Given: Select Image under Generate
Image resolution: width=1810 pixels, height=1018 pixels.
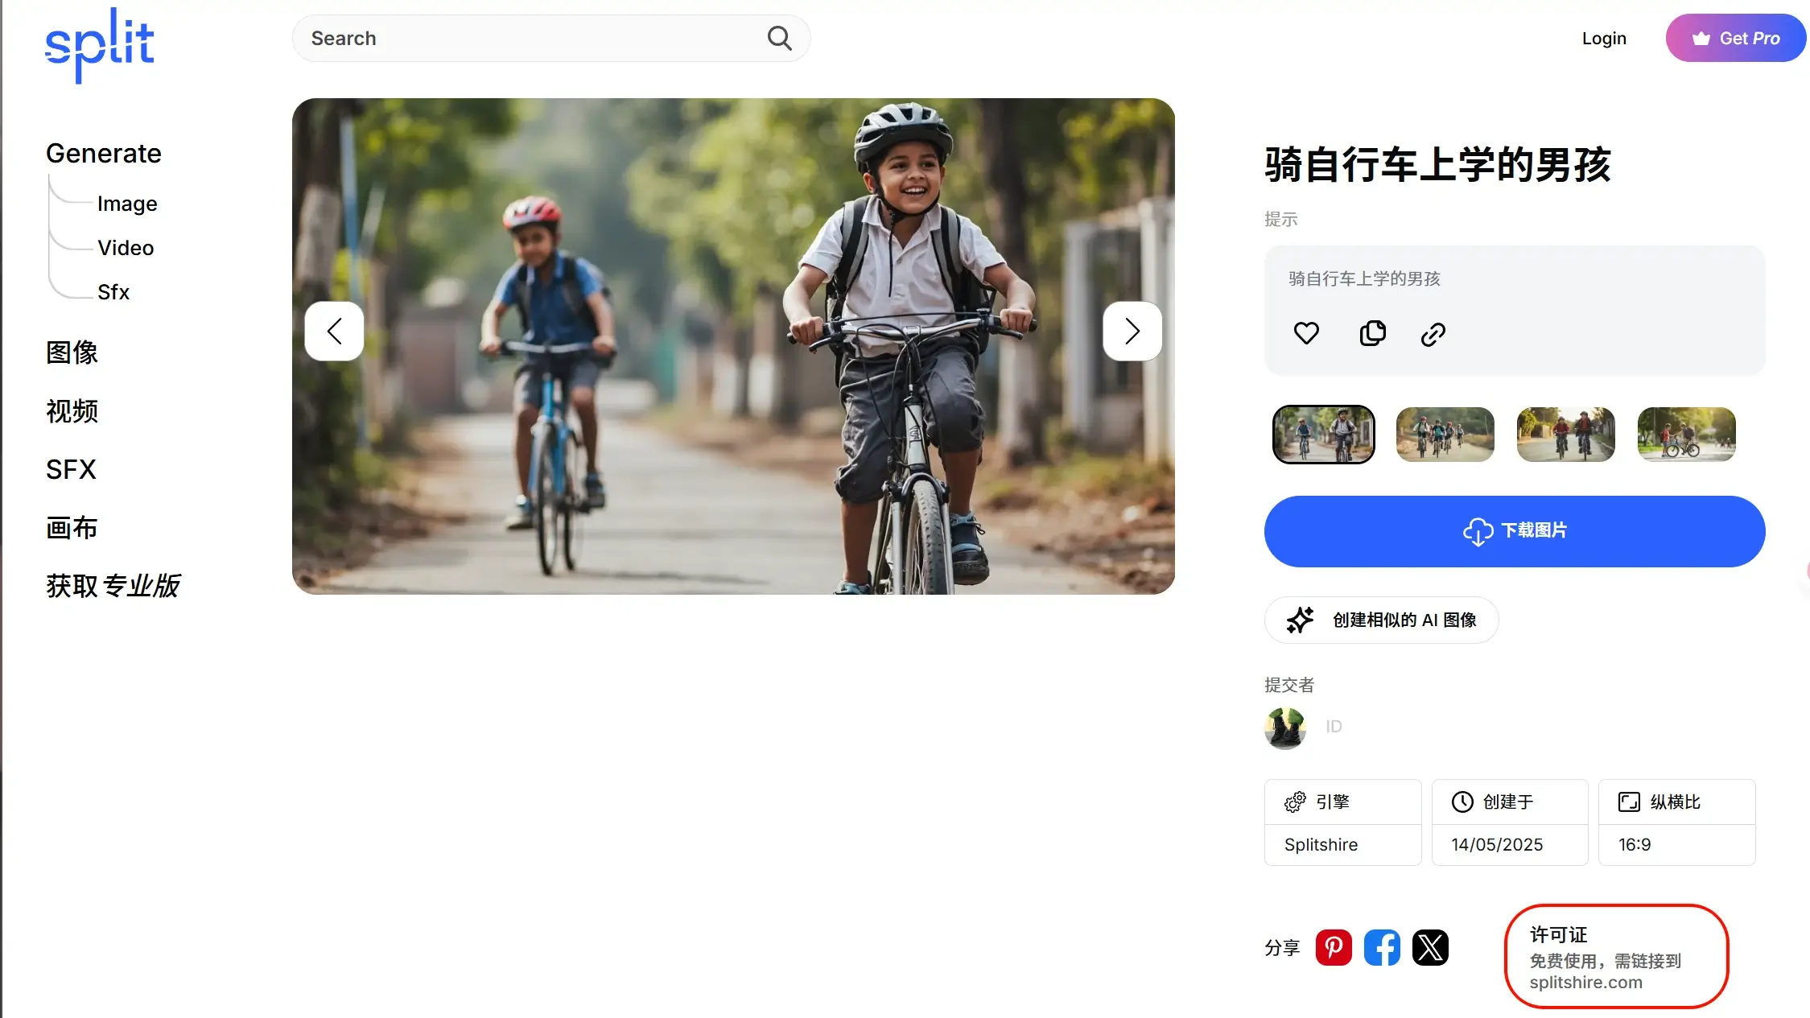Looking at the screenshot, I should pyautogui.click(x=127, y=204).
